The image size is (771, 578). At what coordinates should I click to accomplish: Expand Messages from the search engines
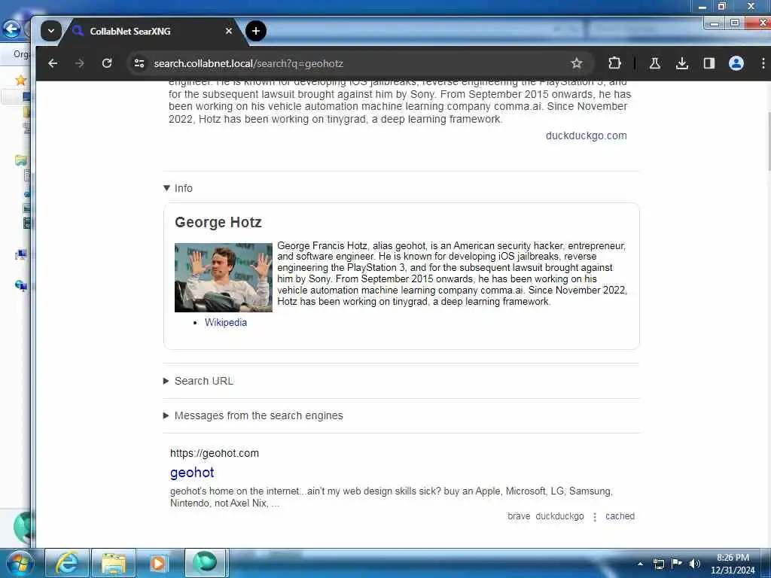253,415
